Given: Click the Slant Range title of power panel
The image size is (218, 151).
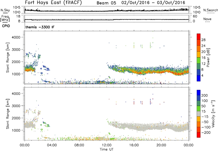Looking at the screenshot, I should pos(8,58).
